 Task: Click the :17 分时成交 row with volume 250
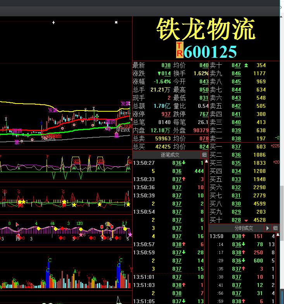point(242,253)
